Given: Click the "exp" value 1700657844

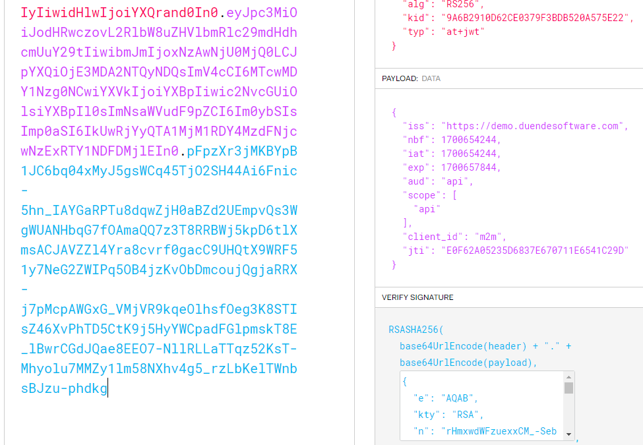Looking at the screenshot, I should pos(472,167).
